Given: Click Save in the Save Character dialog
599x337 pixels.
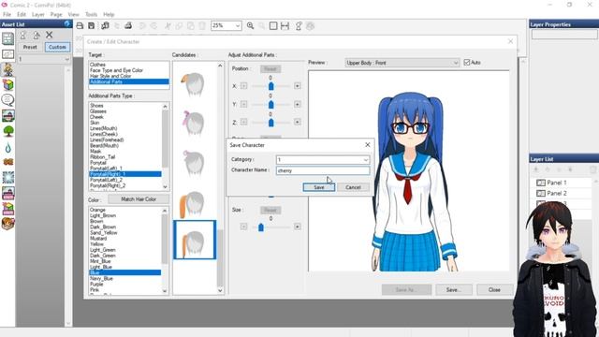Looking at the screenshot, I should point(319,187).
